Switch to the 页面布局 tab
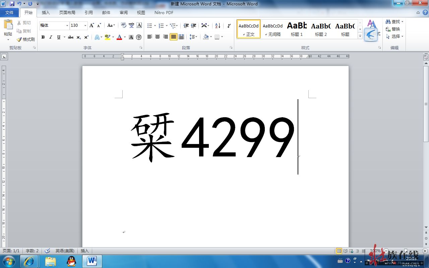Image resolution: width=429 pixels, height=268 pixels. coord(67,13)
